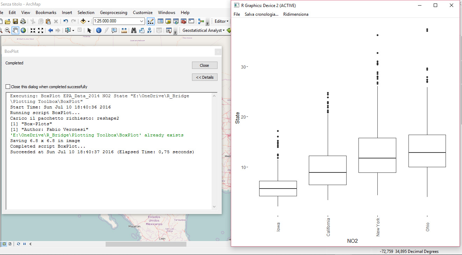Close the BoxPlot completion dialog
462x255 pixels.
pos(204,65)
